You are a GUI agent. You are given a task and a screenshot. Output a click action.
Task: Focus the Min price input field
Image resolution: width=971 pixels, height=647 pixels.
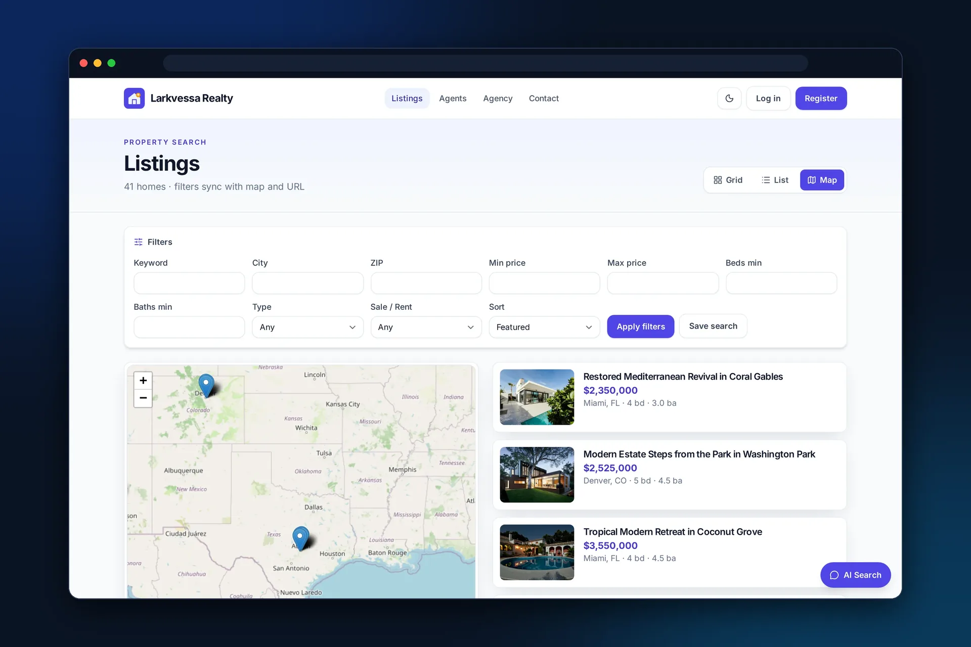544,283
